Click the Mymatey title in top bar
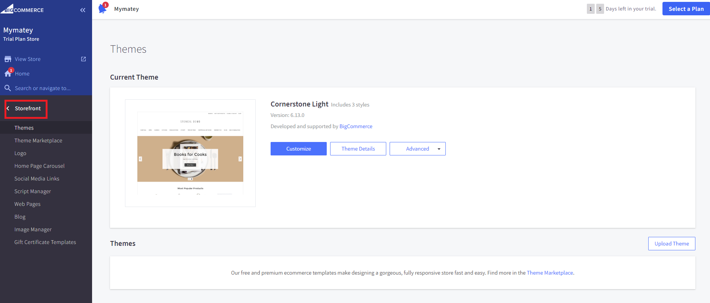 tap(127, 9)
